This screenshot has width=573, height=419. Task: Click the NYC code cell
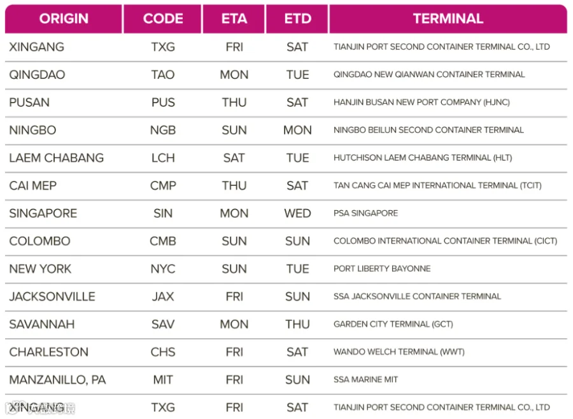coord(163,269)
